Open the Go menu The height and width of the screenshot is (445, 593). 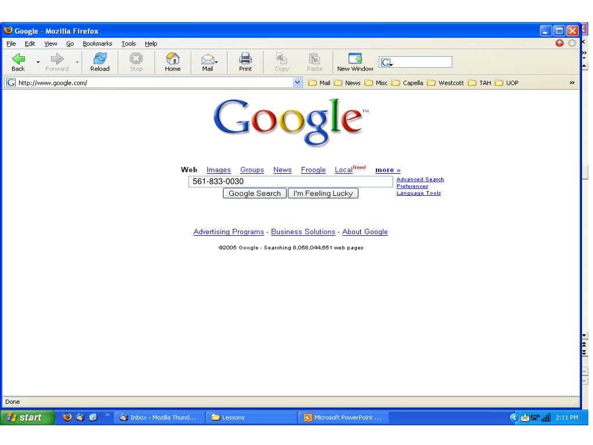coord(70,43)
